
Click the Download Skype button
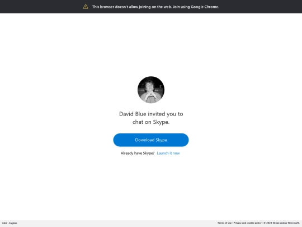click(151, 140)
